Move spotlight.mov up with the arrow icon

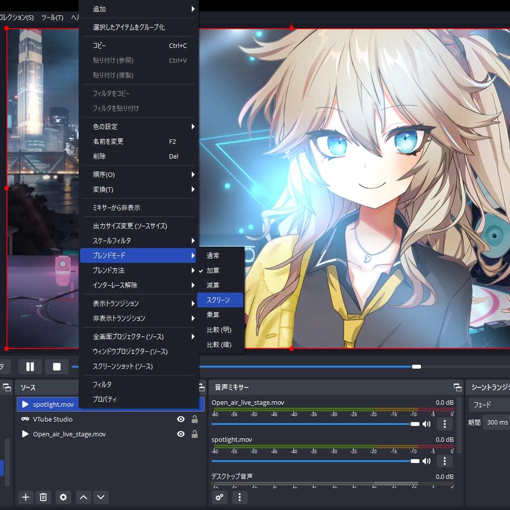pos(83,497)
